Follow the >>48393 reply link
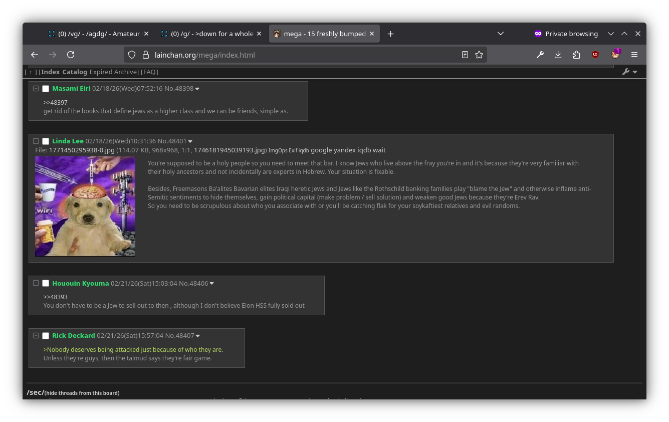This screenshot has width=669, height=422. pos(55,297)
